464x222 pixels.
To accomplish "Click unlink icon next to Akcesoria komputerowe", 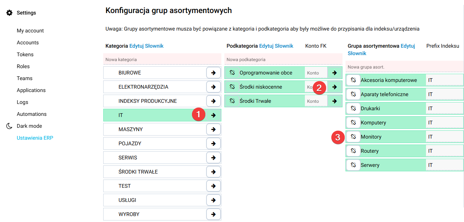I will [353, 80].
